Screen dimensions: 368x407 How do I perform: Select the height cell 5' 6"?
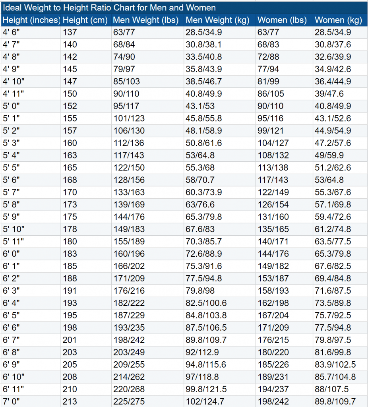pyautogui.click(x=31, y=180)
